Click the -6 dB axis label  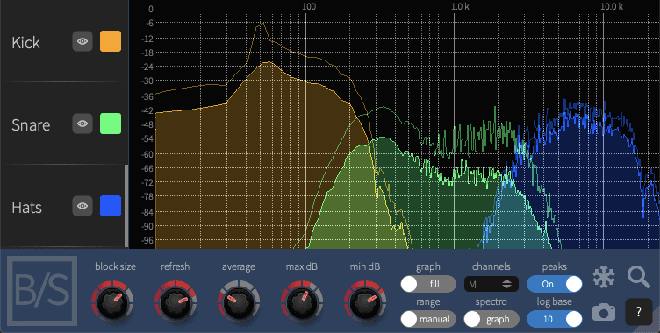coord(149,24)
